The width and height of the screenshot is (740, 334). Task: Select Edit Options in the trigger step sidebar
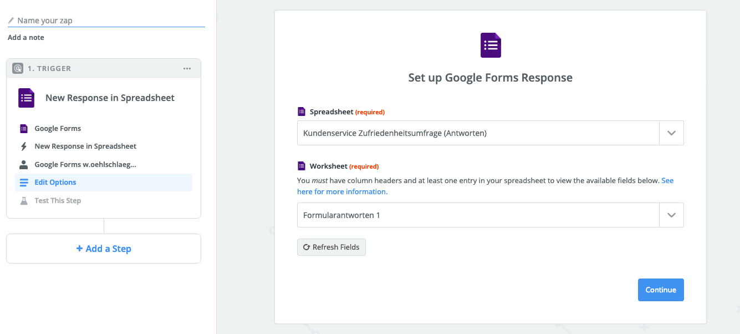tap(55, 182)
